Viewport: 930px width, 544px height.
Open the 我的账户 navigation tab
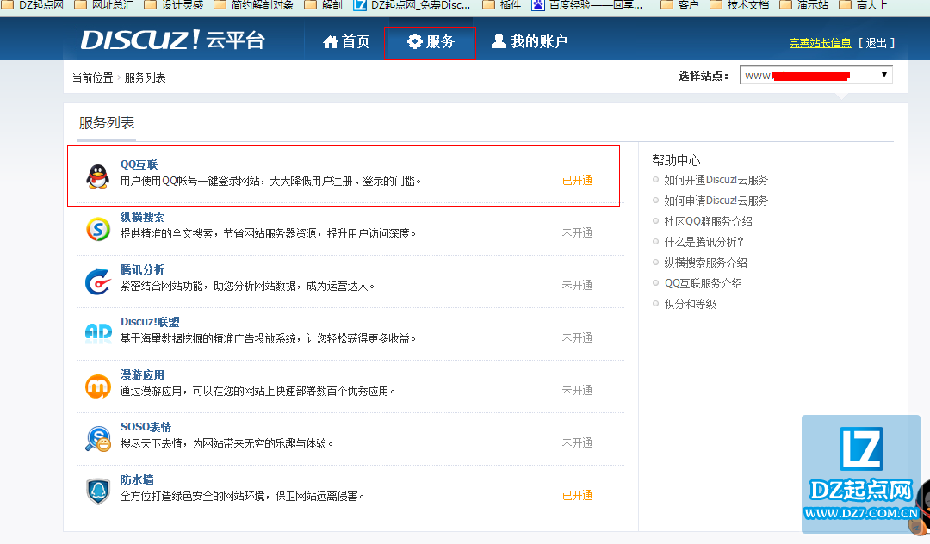click(x=530, y=41)
